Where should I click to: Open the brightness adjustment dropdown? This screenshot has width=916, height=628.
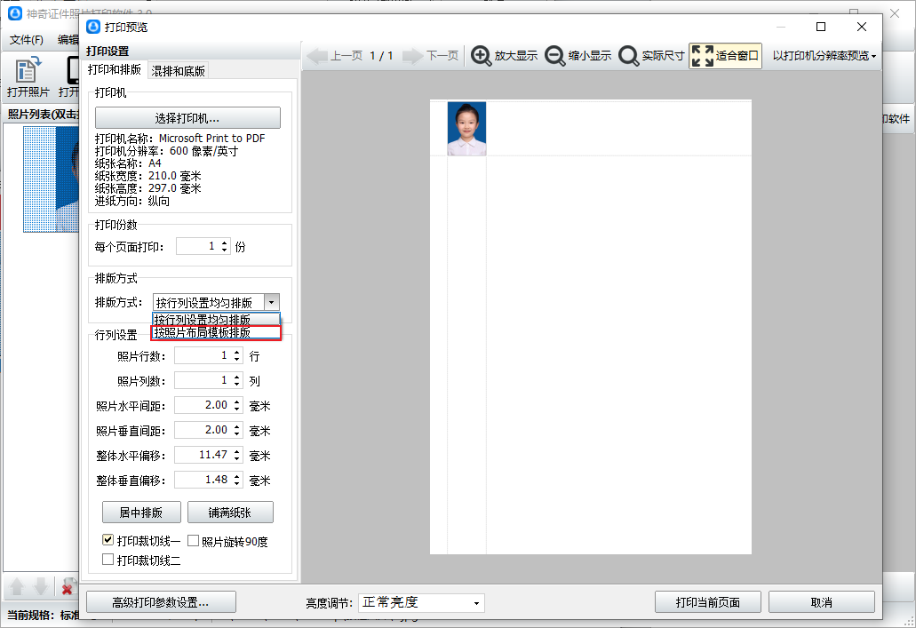tap(421, 603)
